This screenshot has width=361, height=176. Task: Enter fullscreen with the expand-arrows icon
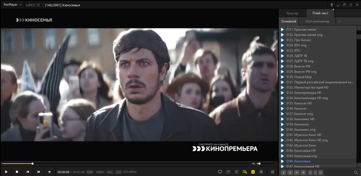pos(351,5)
